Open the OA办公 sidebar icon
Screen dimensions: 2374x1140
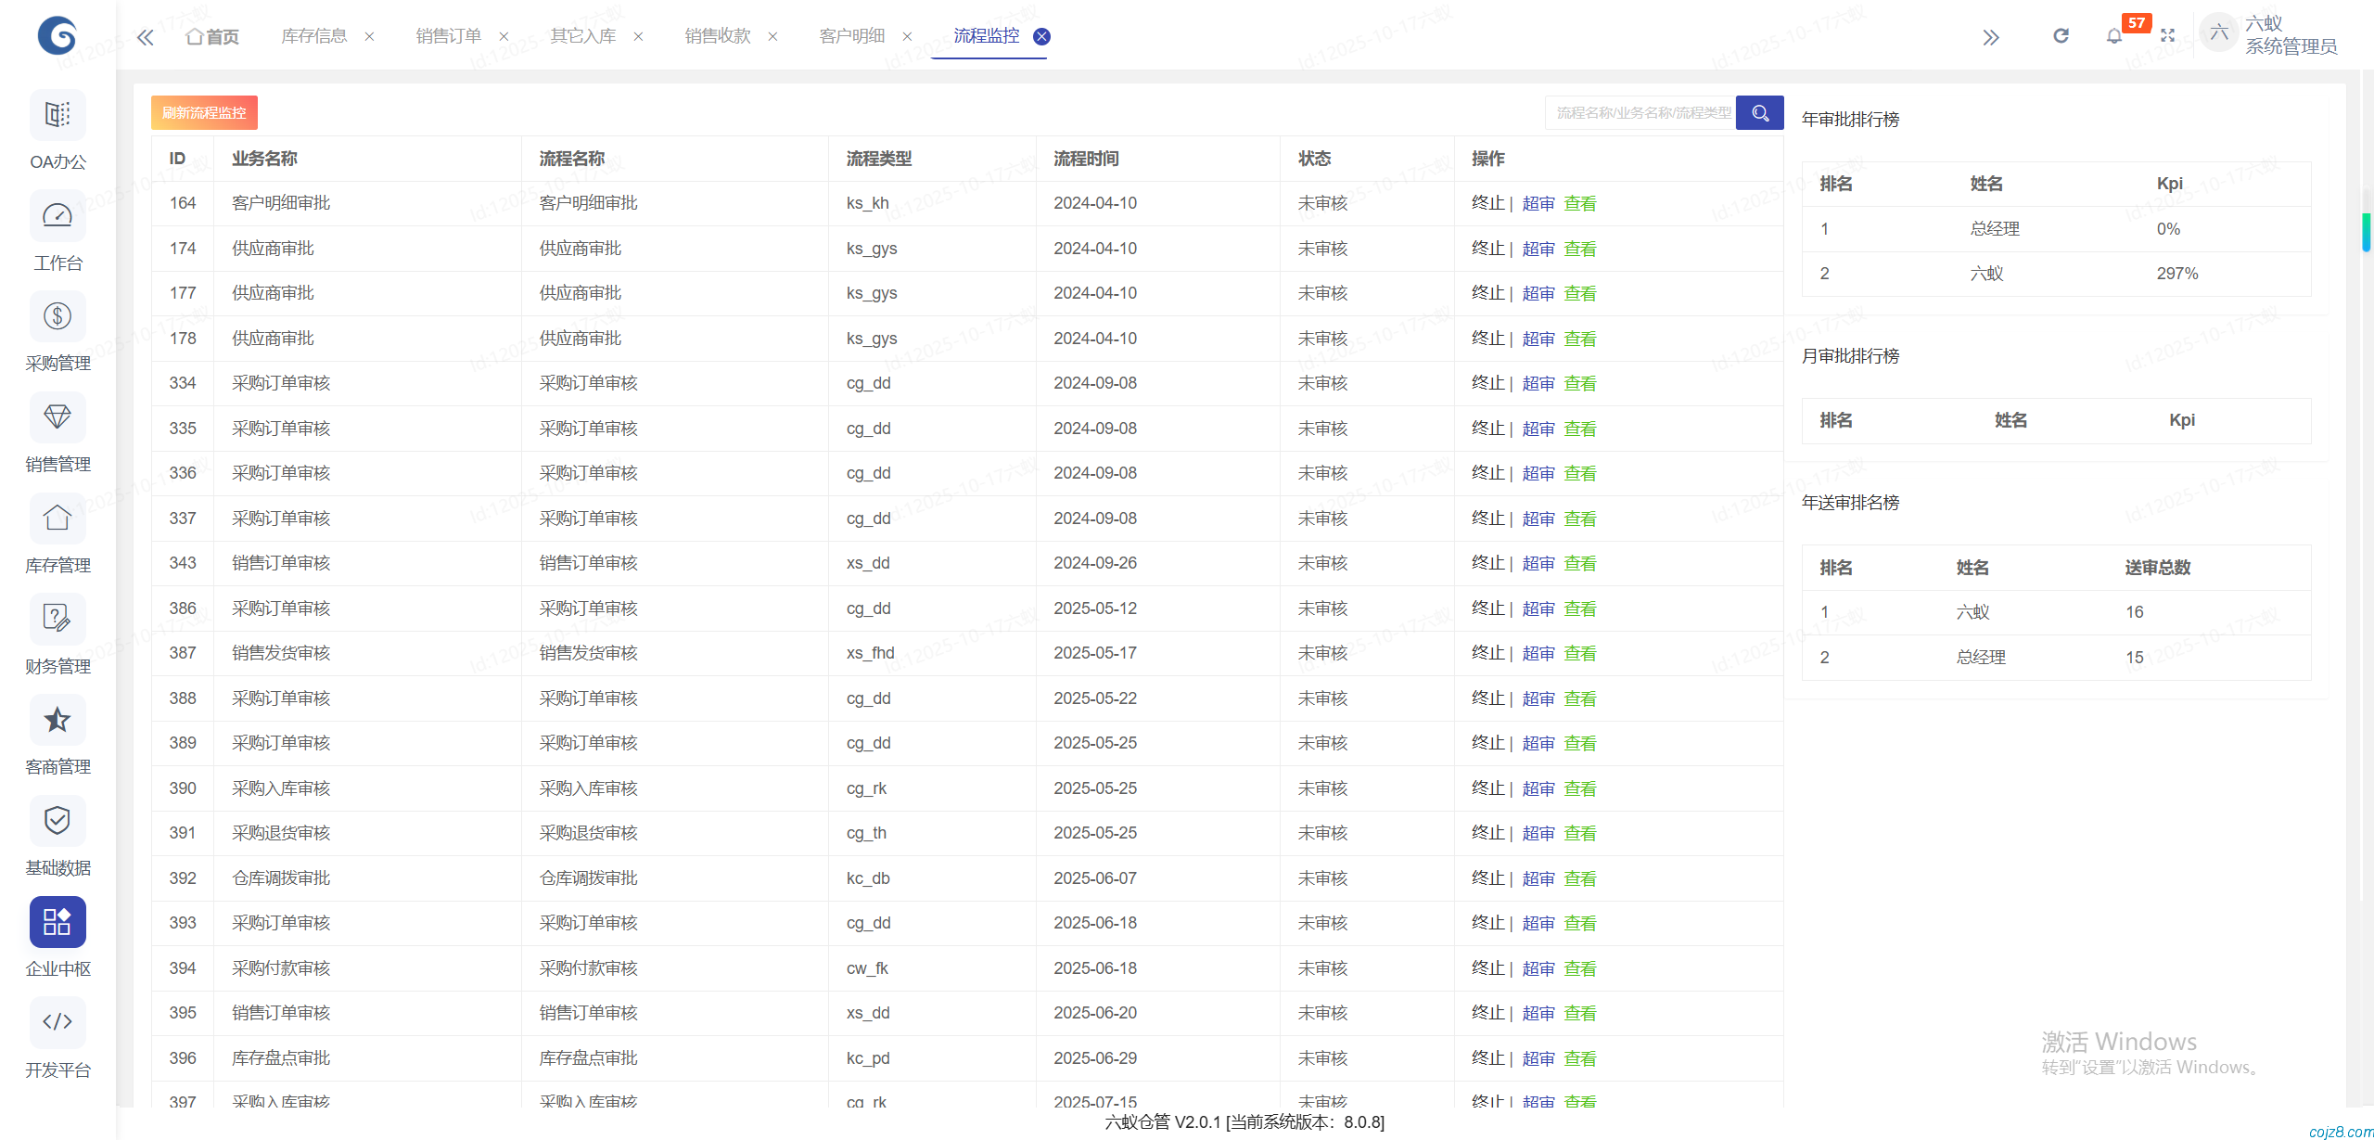pos(57,115)
